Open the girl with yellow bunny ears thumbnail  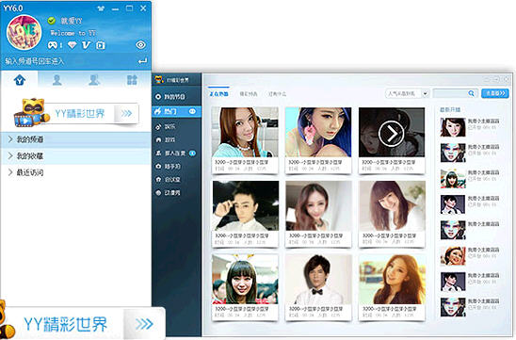pos(245,279)
